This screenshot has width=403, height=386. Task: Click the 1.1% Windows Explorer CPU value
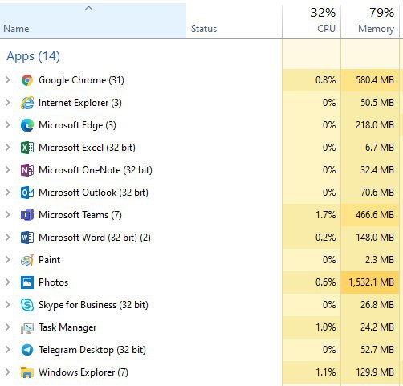coord(325,372)
